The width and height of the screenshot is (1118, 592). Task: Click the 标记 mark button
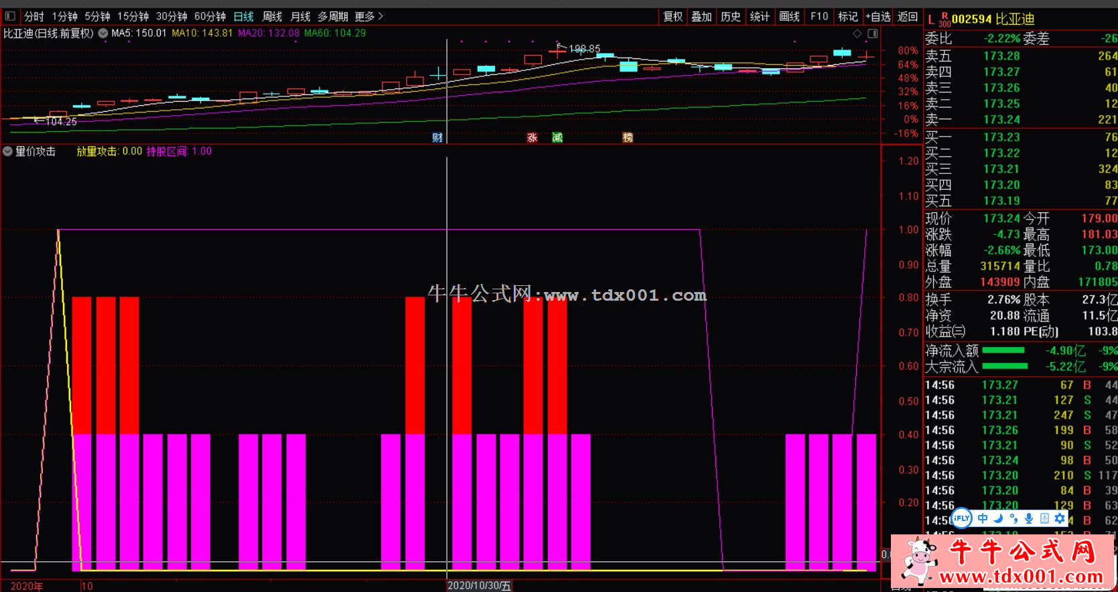coord(848,16)
